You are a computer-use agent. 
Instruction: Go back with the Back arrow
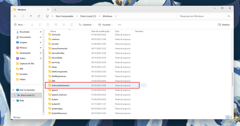click(15, 16)
